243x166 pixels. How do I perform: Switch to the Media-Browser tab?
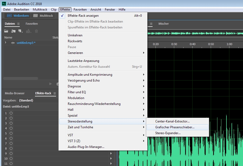15,93
